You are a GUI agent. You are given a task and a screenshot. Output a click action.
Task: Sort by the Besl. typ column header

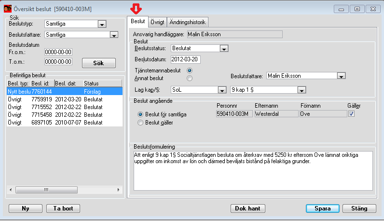tap(19, 83)
